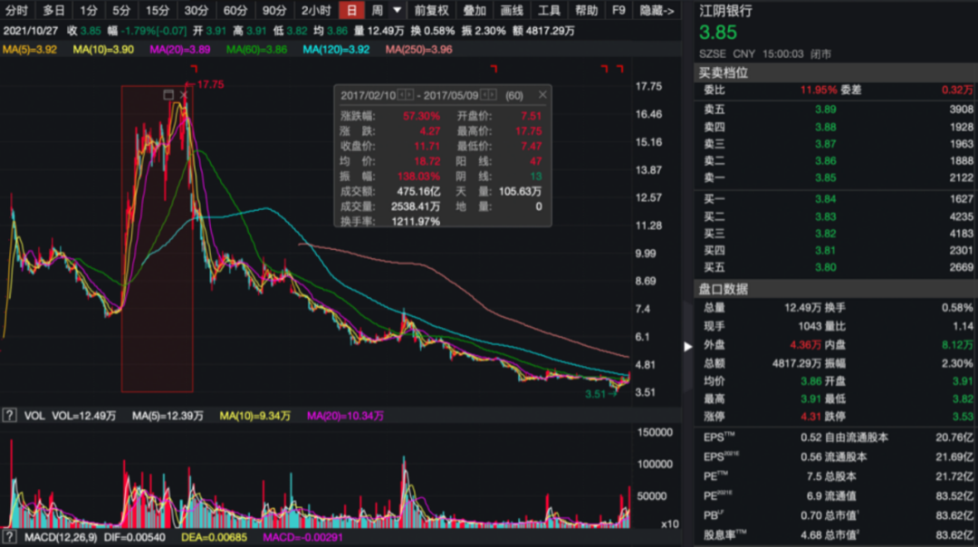Open the 工具 tools menu

click(x=549, y=10)
